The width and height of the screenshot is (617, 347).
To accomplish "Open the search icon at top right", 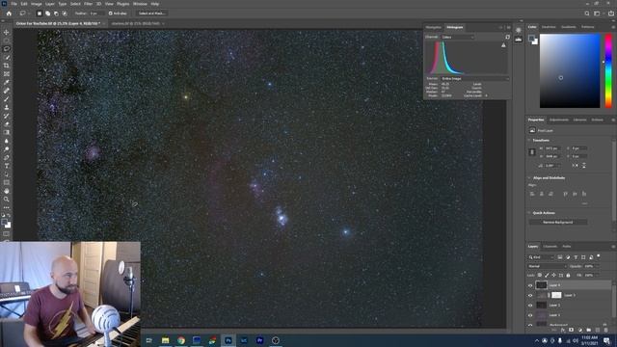I will (x=587, y=13).
